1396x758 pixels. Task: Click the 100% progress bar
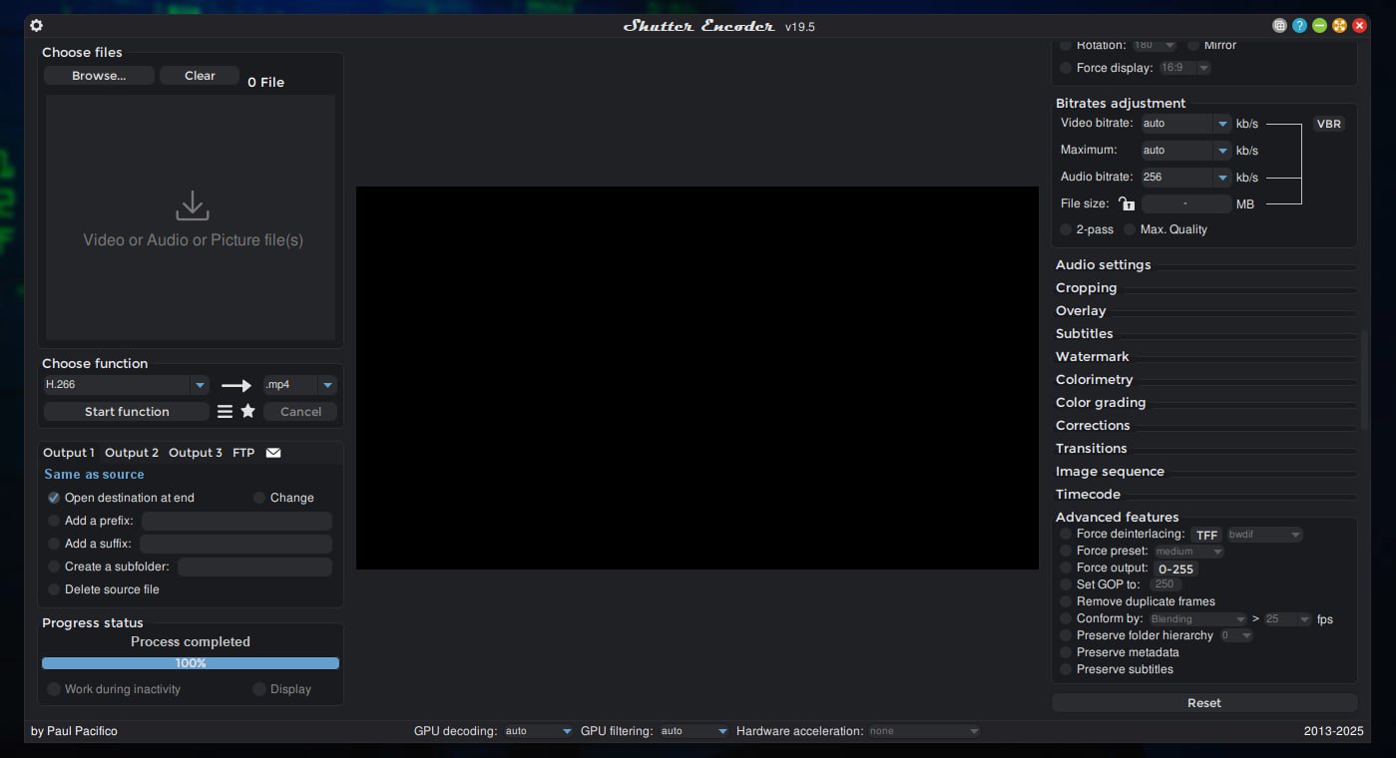[x=191, y=663]
